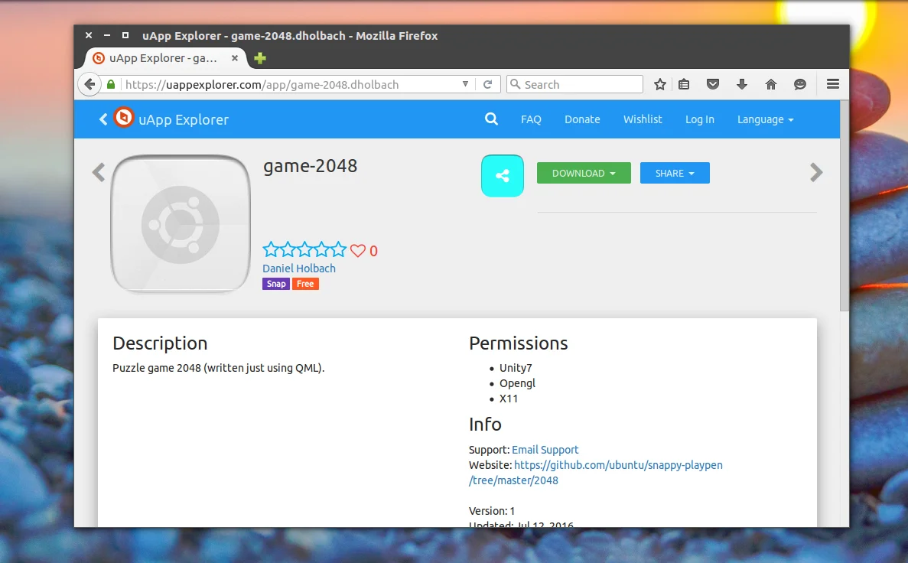The width and height of the screenshot is (908, 563).
Task: Open the Language dropdown menu
Action: [765, 119]
